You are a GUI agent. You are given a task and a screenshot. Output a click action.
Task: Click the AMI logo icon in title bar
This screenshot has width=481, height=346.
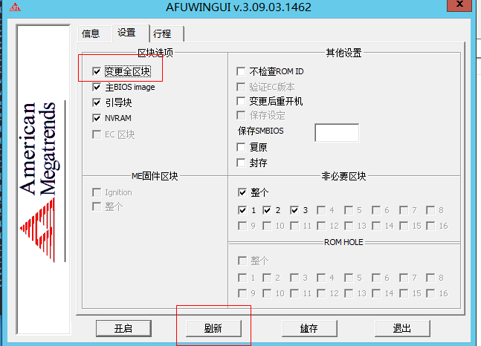click(x=15, y=7)
